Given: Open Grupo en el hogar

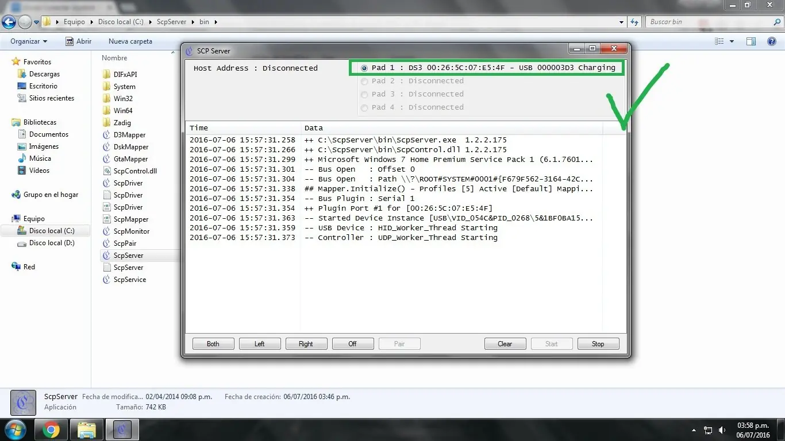Looking at the screenshot, I should click(x=51, y=195).
